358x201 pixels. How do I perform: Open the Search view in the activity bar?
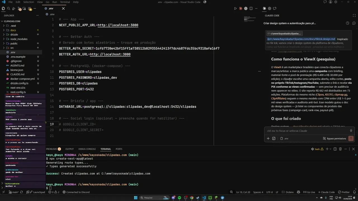coord(8,9)
